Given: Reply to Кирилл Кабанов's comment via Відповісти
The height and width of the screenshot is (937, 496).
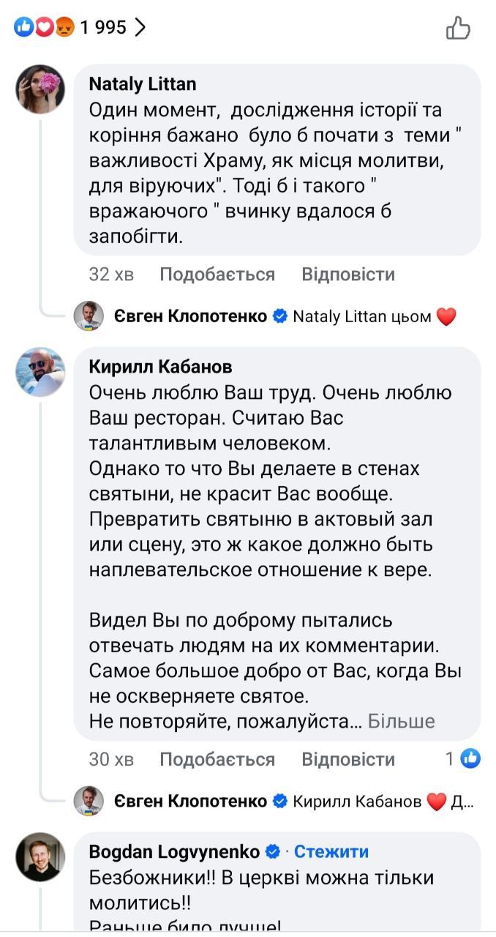Looking at the screenshot, I should pyautogui.click(x=348, y=759).
